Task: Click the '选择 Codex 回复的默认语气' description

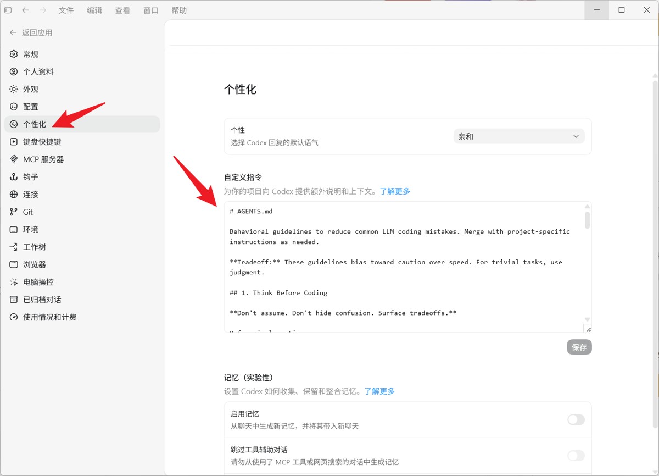Action: point(275,142)
